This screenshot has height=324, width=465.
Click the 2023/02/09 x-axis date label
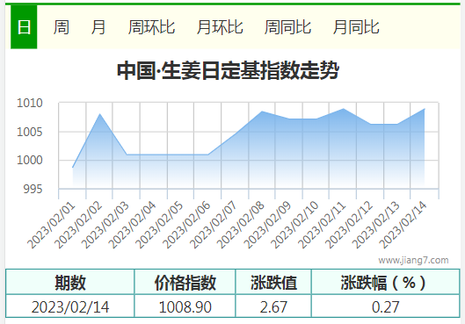coord(267,225)
